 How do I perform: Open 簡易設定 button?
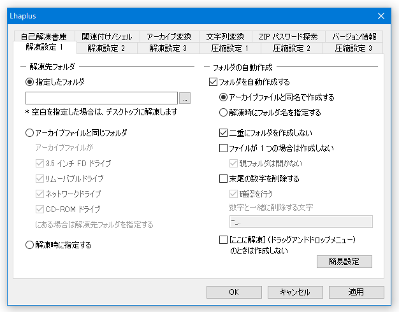coord(344,262)
